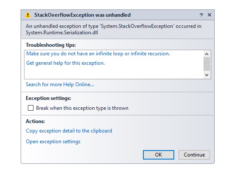Click the troubleshooting tips scrollbar thumb
Screen dimensions: 243x187
(207, 64)
